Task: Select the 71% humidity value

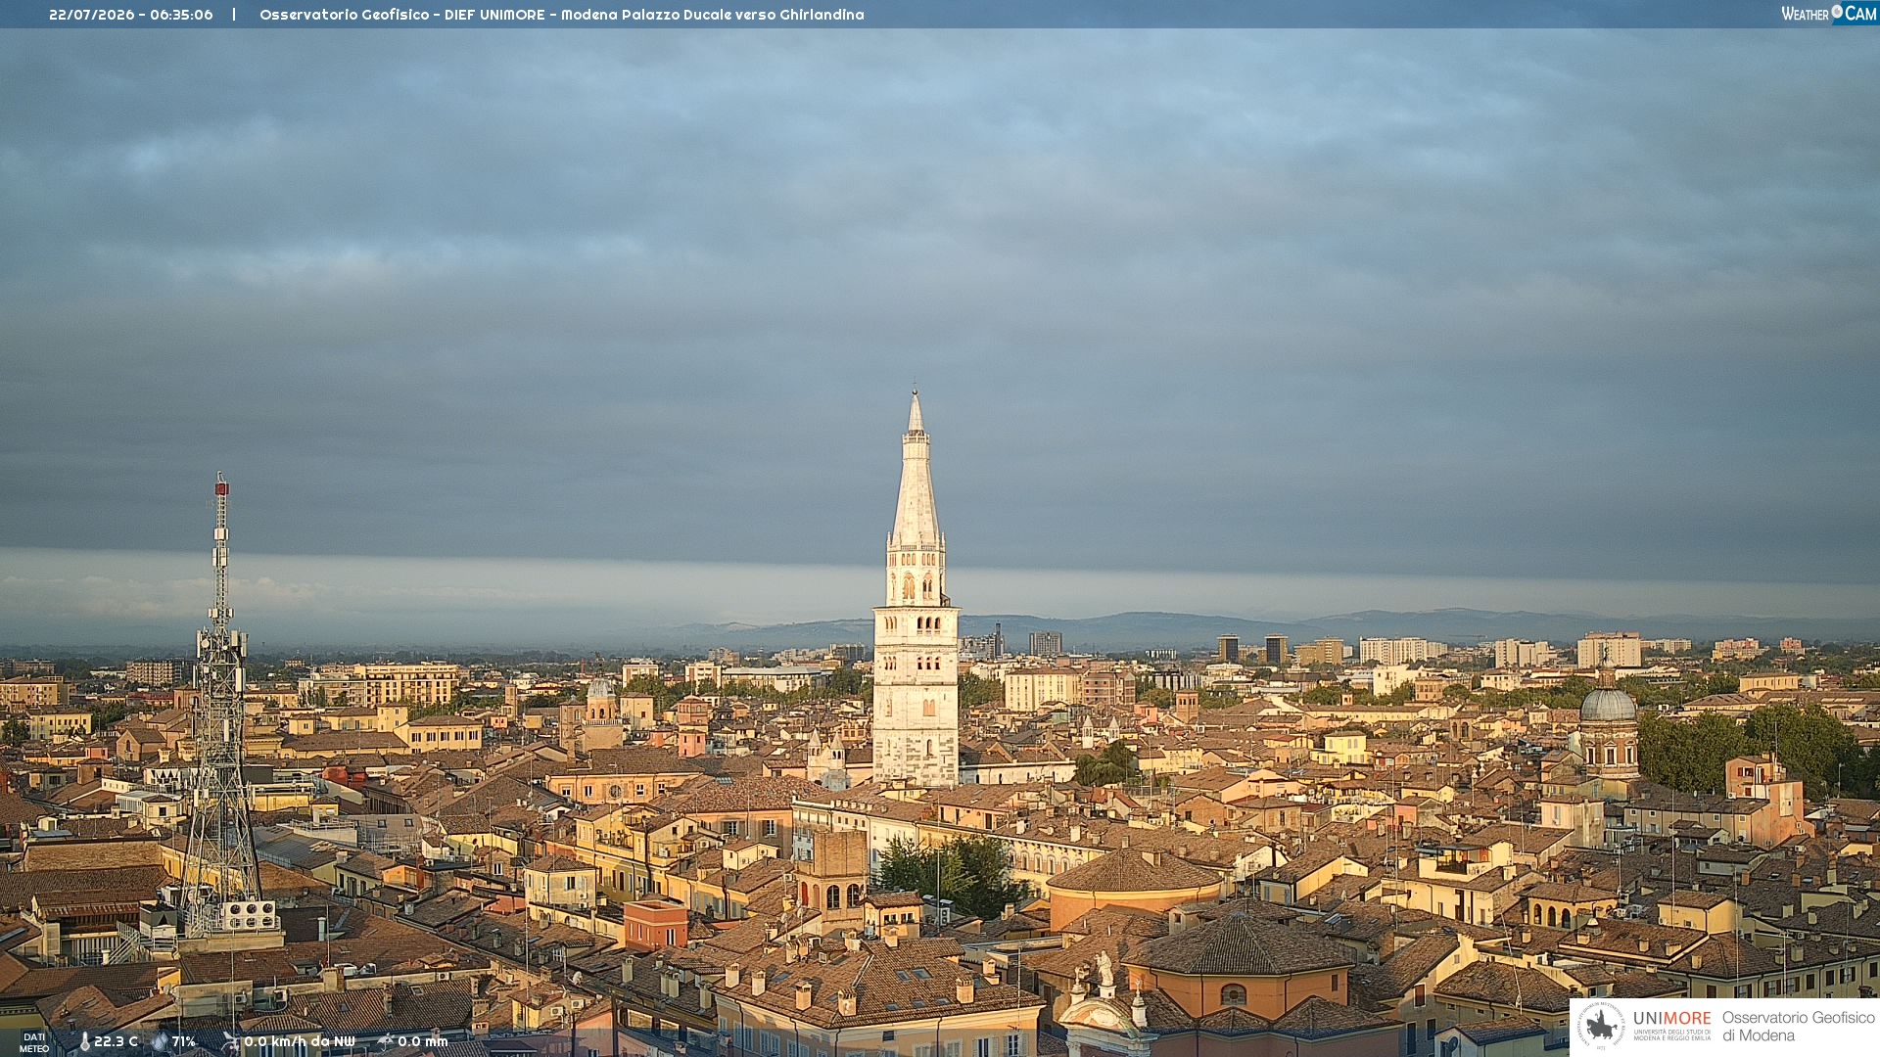Action: click(184, 1042)
